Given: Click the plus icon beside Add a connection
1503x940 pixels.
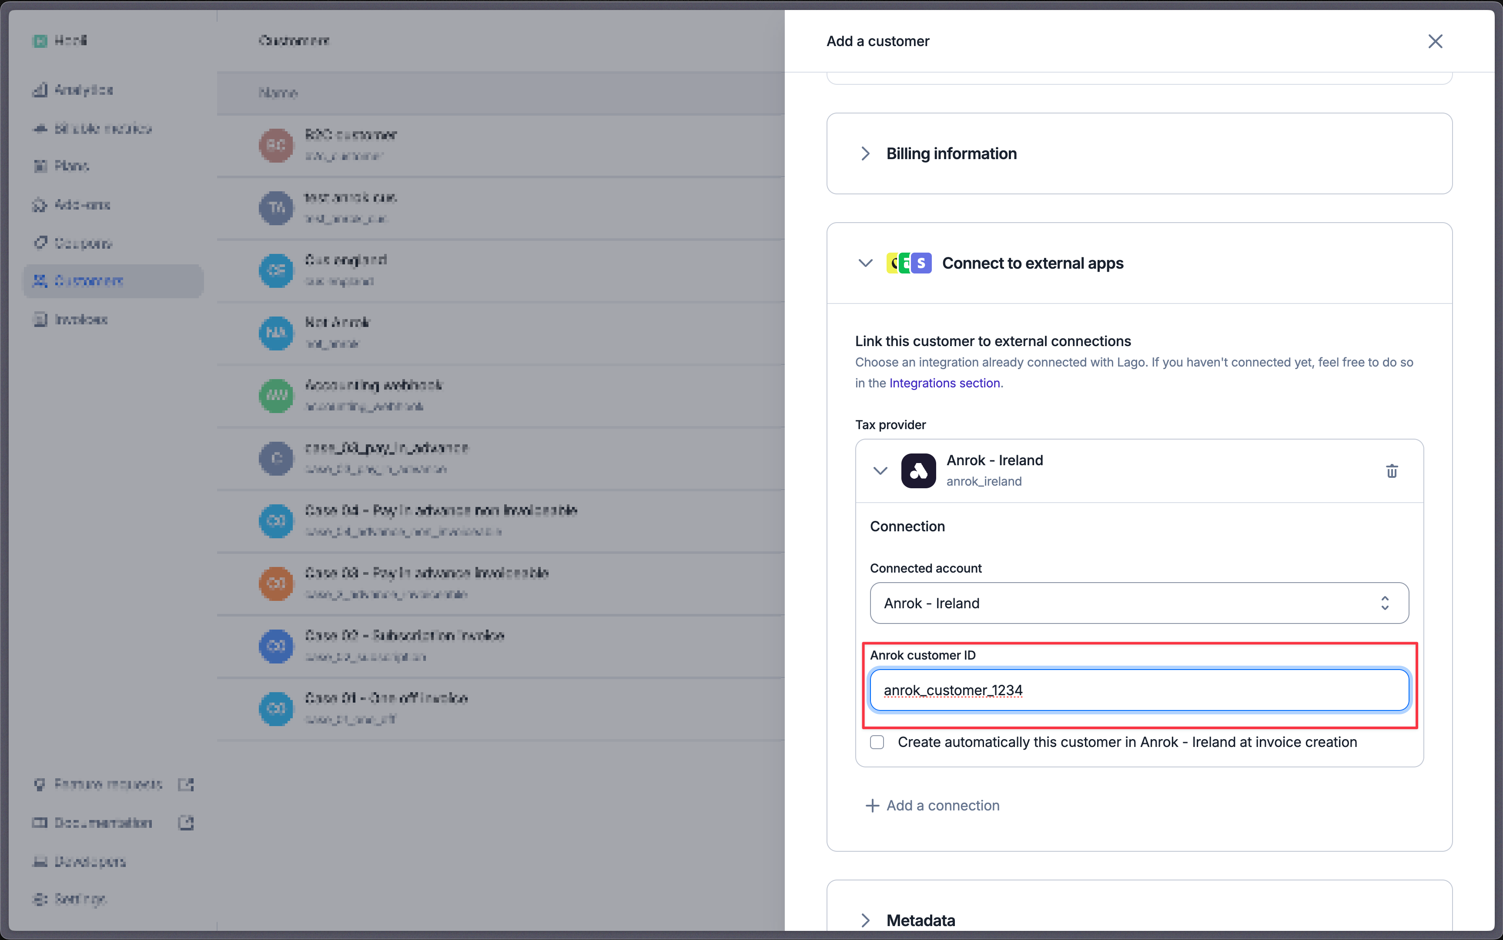Looking at the screenshot, I should point(872,806).
